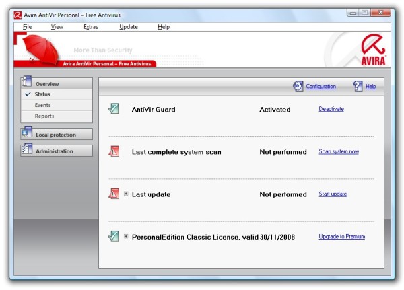This screenshot has height=290, width=404.
Task: Click the red warning icon for Last update
Action: pos(114,194)
